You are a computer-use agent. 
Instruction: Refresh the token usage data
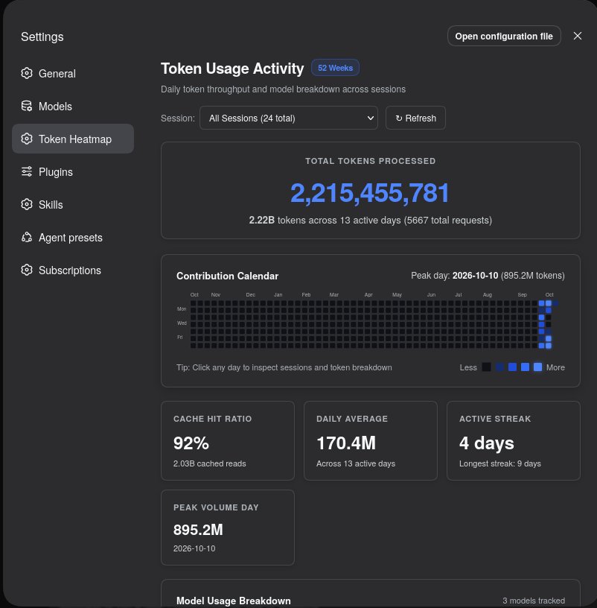(x=415, y=118)
